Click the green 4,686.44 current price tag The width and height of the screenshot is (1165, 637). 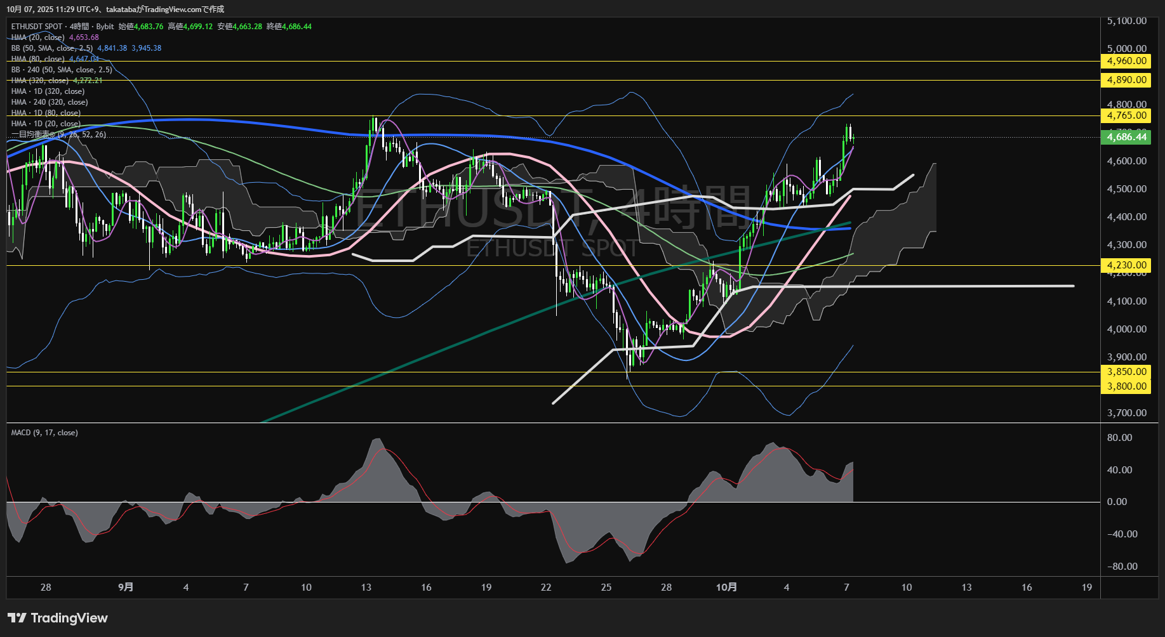[x=1126, y=137]
